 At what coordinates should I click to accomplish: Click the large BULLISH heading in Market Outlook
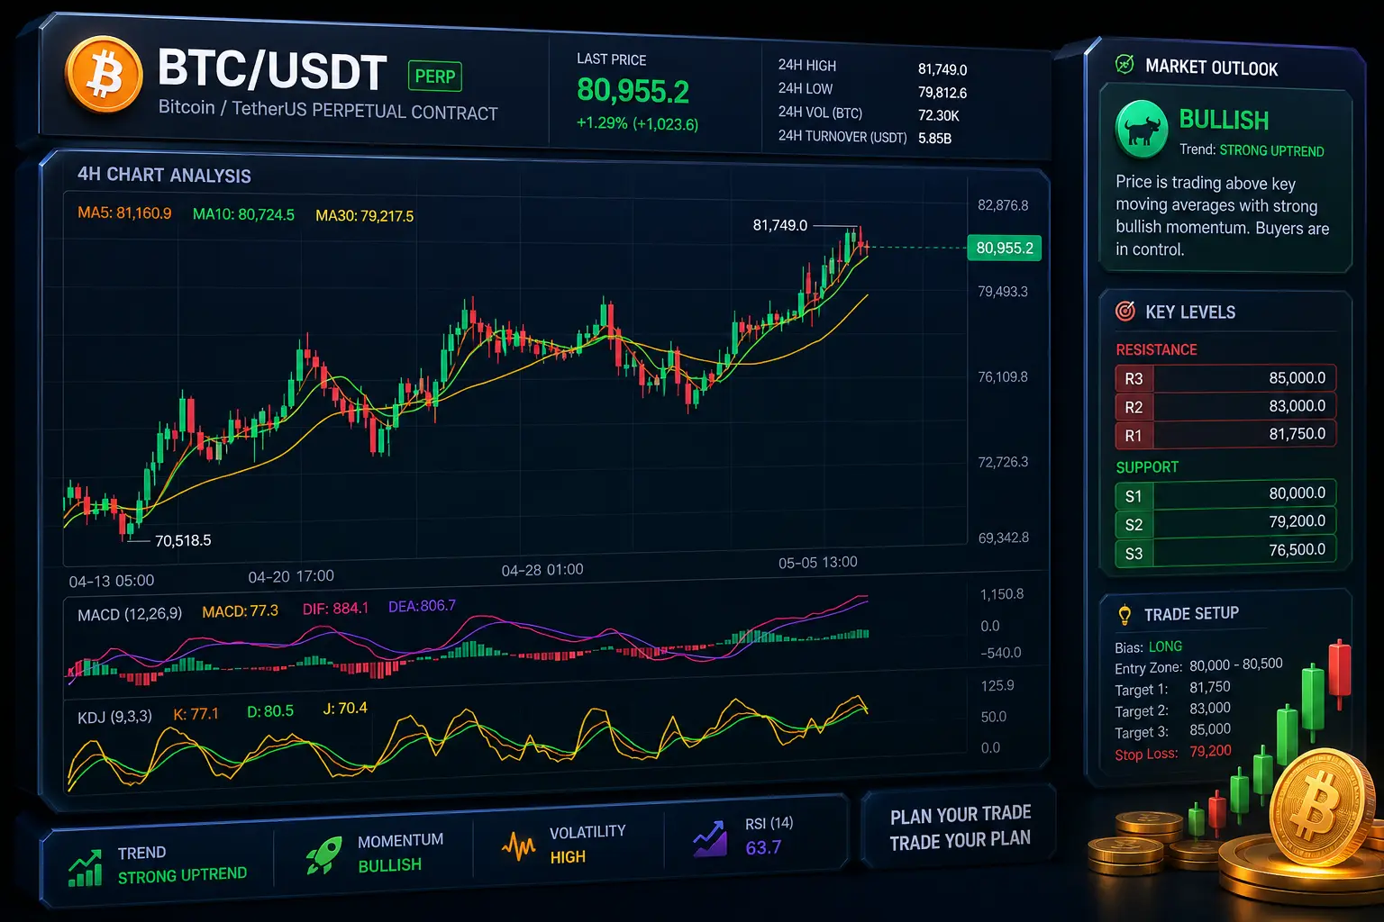point(1224,120)
